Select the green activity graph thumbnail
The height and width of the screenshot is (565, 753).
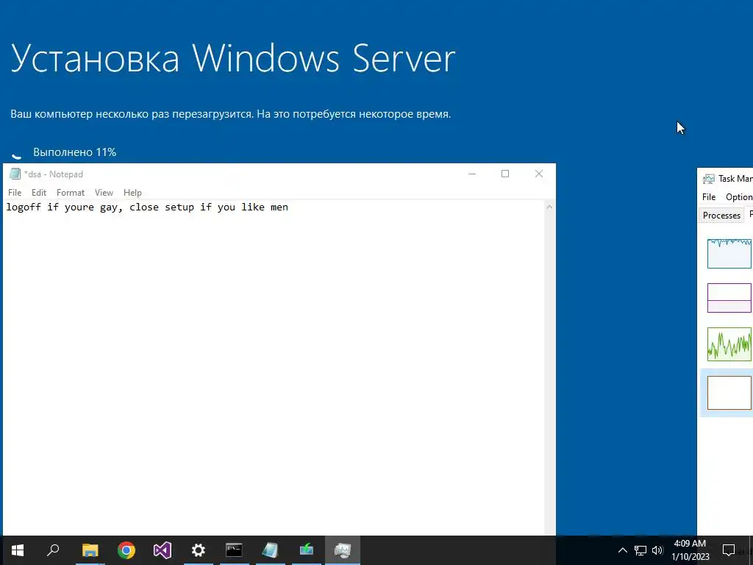coord(729,344)
